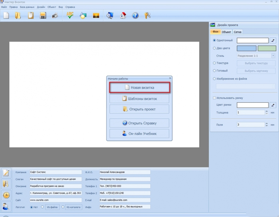
Task: Select logo option Нет
Action: pyautogui.click(x=32, y=207)
